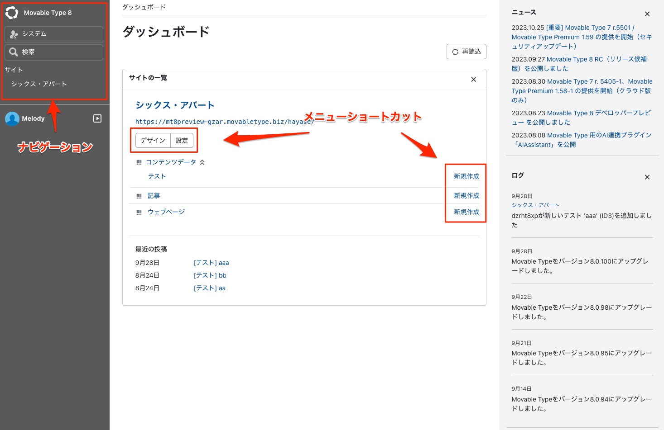Select シックス・アパート under サイト in sidebar
Viewport: 664px width, 430px height.
click(x=38, y=84)
